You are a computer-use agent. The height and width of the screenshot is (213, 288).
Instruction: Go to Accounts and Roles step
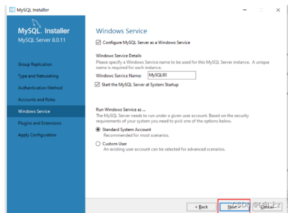pos(37,99)
